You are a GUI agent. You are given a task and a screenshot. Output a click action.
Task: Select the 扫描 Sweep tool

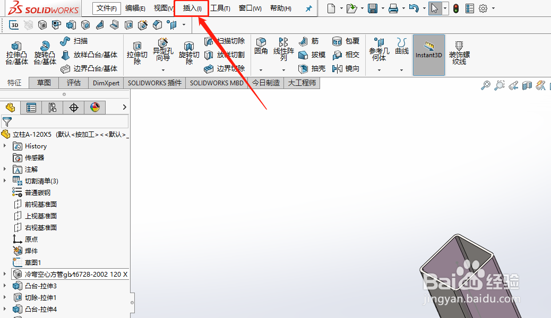tap(74, 41)
